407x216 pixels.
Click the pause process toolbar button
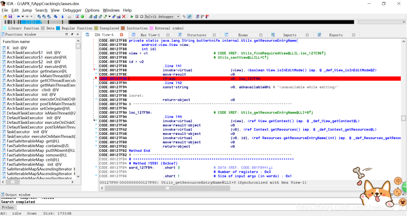tap(137, 17)
